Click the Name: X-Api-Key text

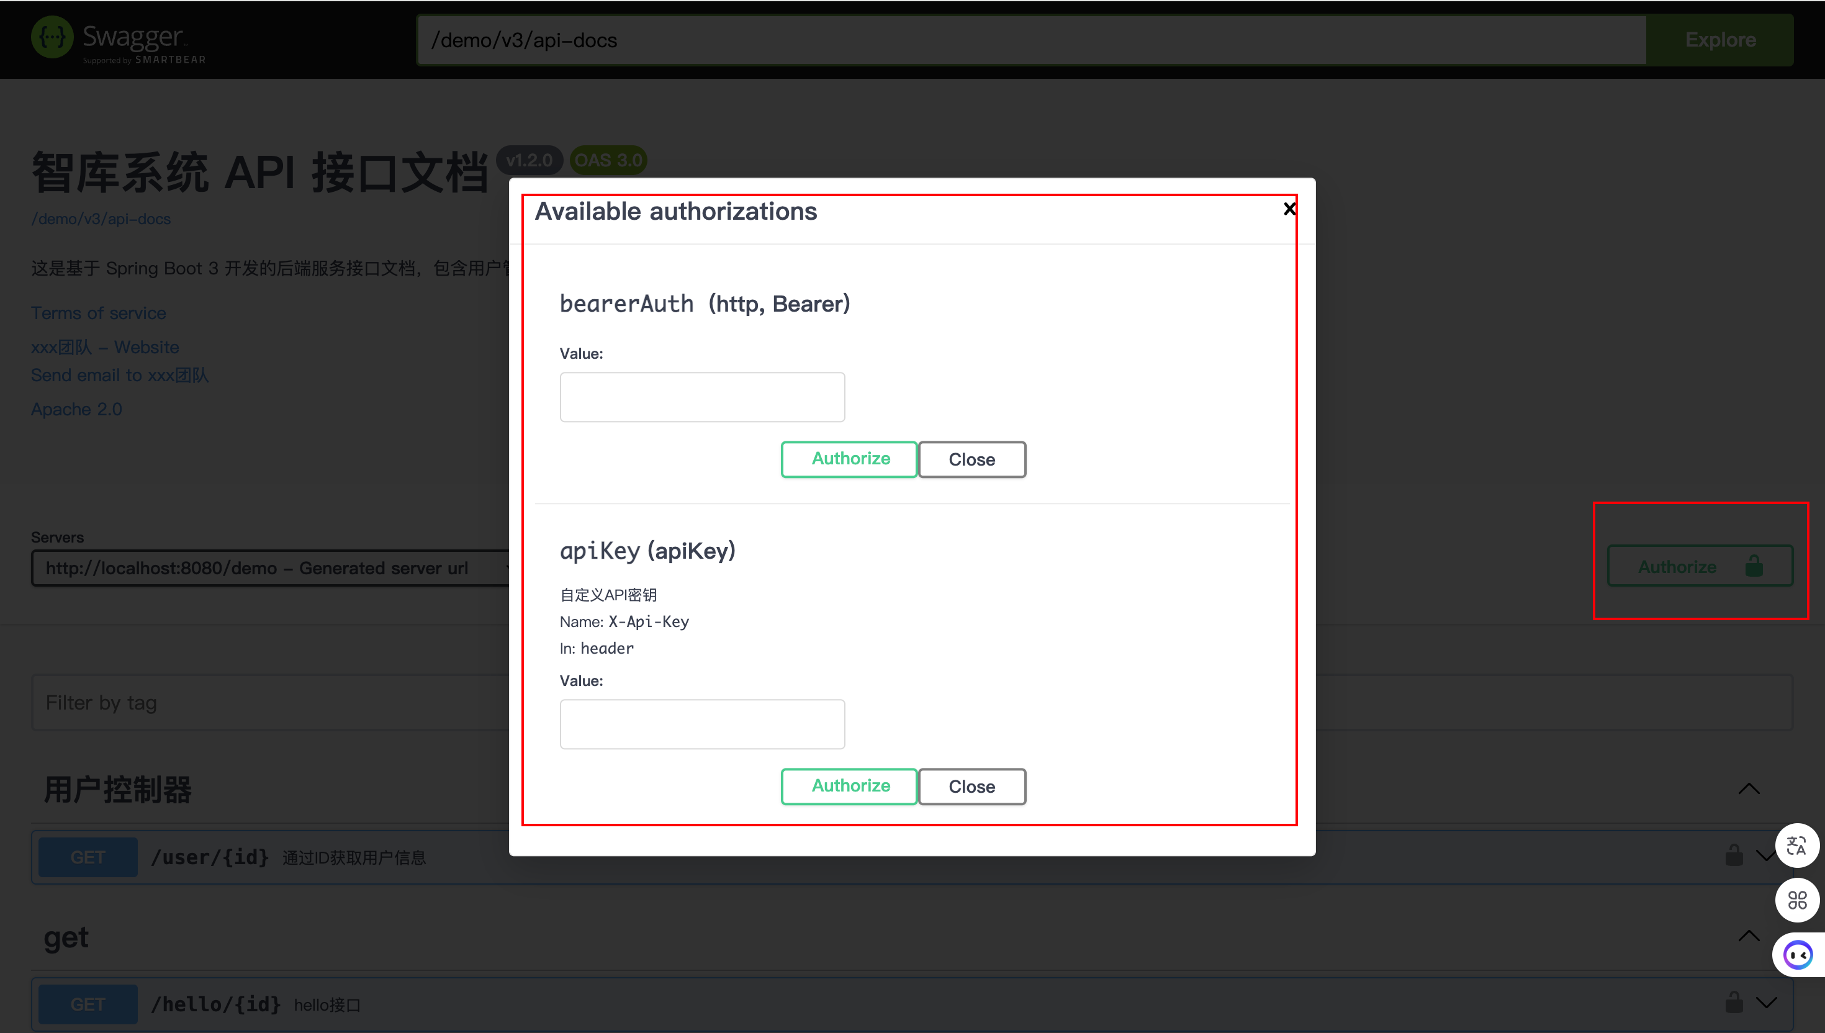(x=624, y=622)
